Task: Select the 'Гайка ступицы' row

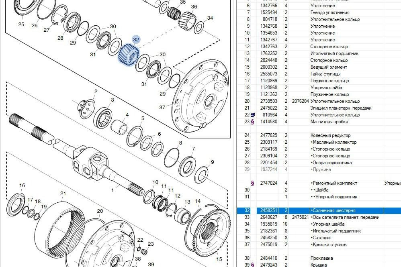Action: click(325, 74)
